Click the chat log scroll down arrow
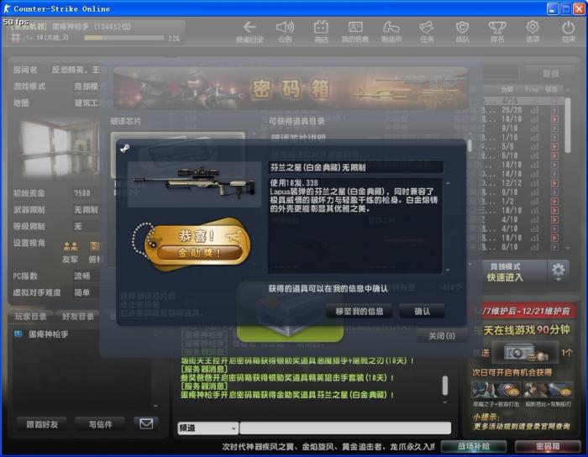 [445, 402]
